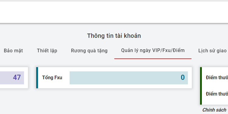Viewport: 228px width, 114px height.
Task: Select the Quản lý ngày VIP/Fxu/Điểm tab
Action: (153, 50)
